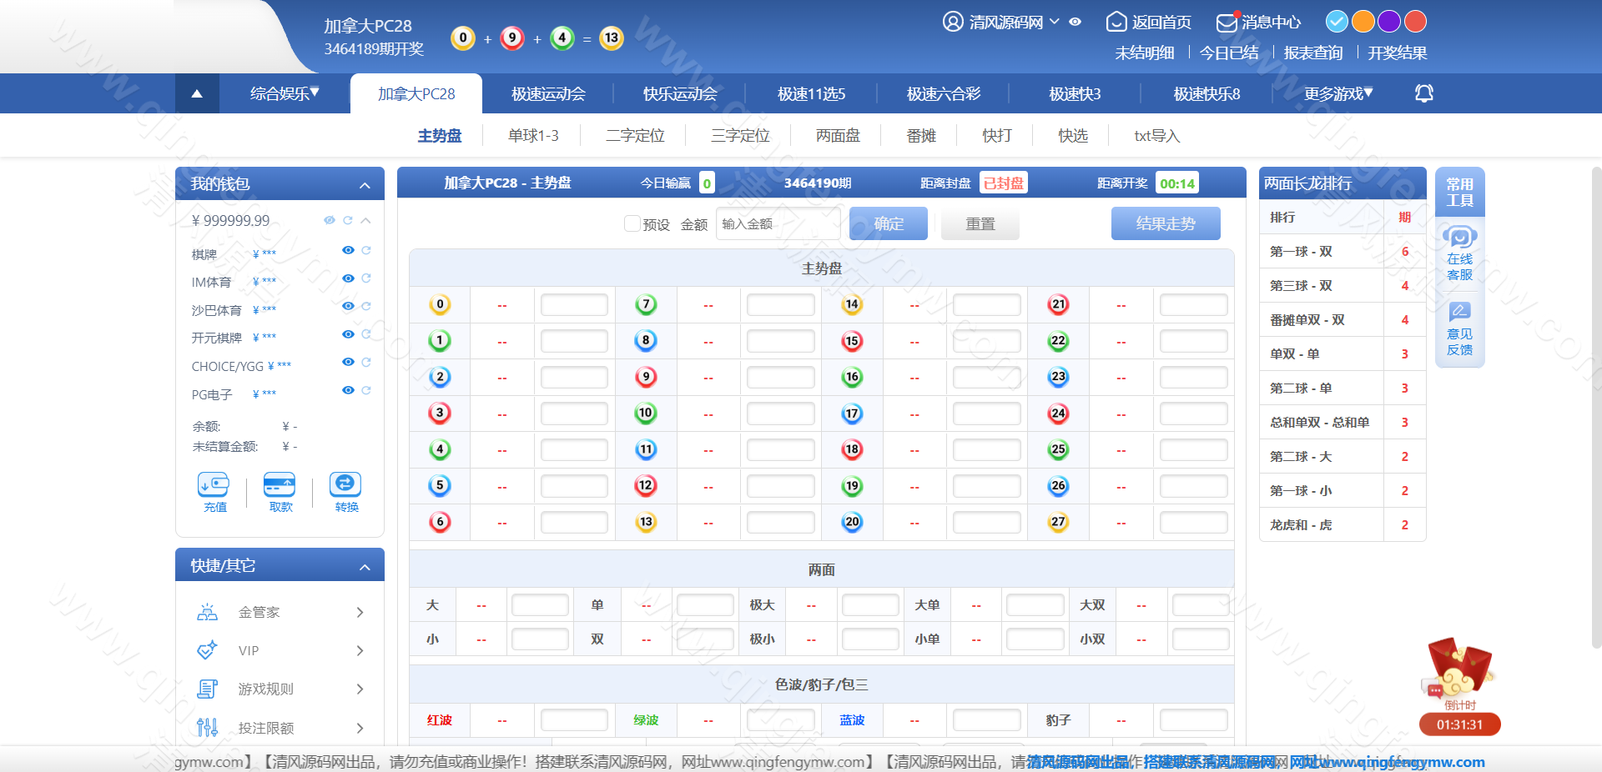
Task: Show the 沙巴体育 wallet balance
Action: point(348,306)
